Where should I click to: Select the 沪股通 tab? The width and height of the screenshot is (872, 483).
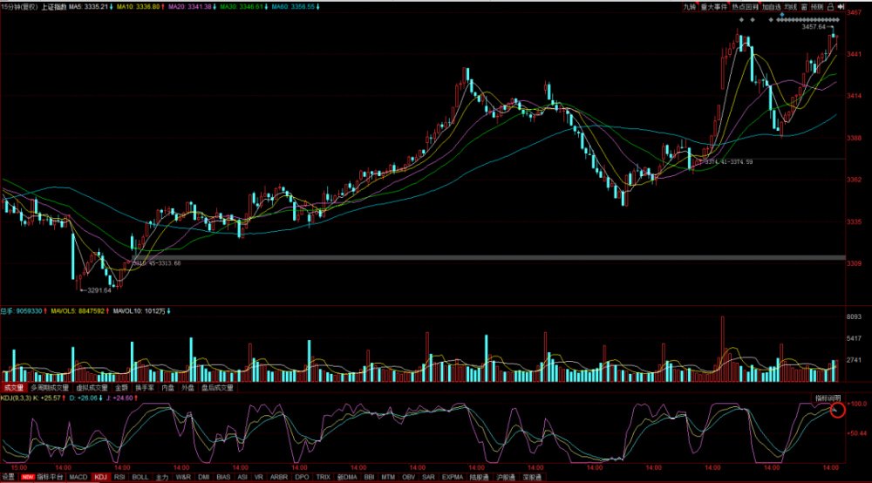pos(506,477)
